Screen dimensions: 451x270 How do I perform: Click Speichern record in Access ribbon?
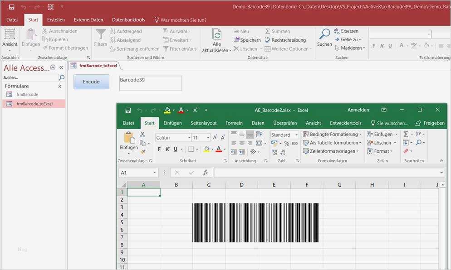[x=247, y=40]
